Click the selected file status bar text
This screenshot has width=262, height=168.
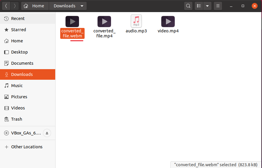[216, 165]
